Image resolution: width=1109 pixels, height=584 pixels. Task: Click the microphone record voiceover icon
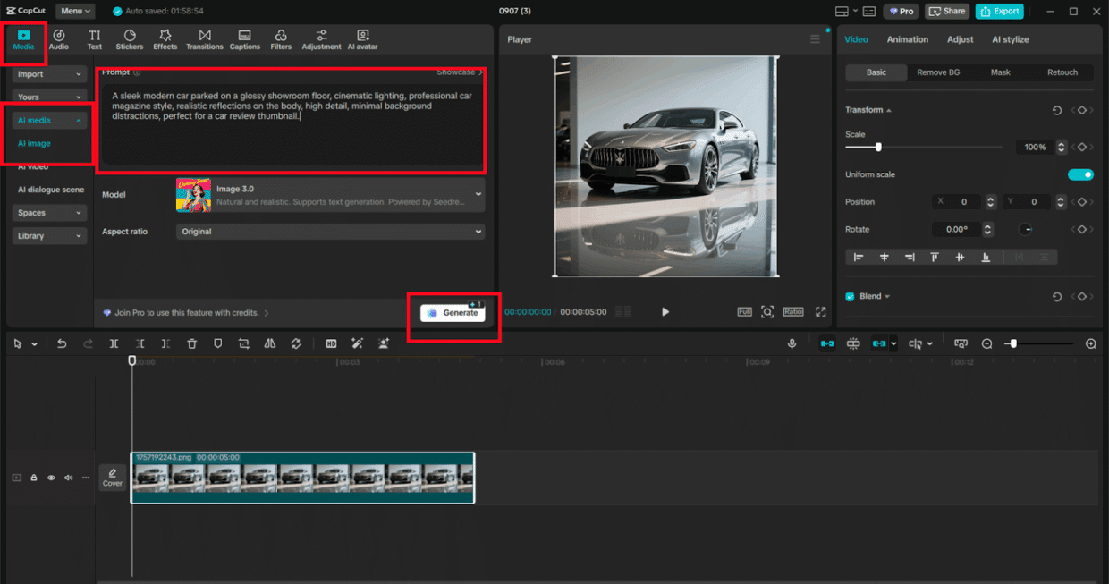click(x=792, y=343)
